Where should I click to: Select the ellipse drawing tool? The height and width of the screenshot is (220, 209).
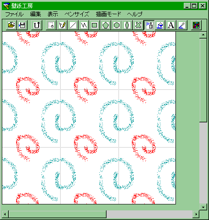click(x=127, y=25)
